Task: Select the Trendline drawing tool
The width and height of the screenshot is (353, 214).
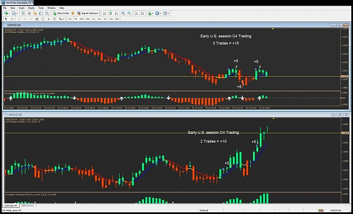Action: [x=31, y=19]
